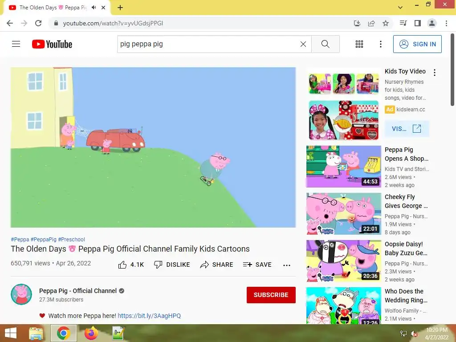456x342 pixels.
Task: Open the network tray icon
Action: [x=403, y=334]
